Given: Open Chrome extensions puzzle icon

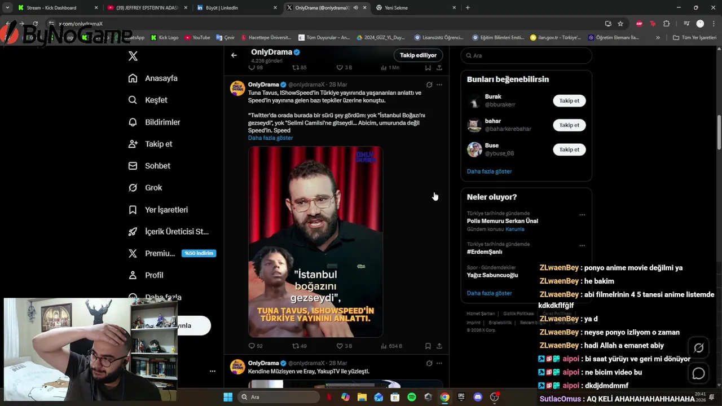Looking at the screenshot, I should click(x=667, y=24).
